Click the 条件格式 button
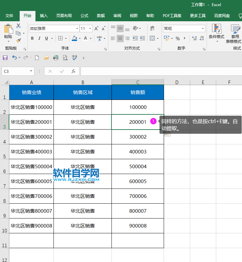This screenshot has width=242, height=262. tap(216, 33)
